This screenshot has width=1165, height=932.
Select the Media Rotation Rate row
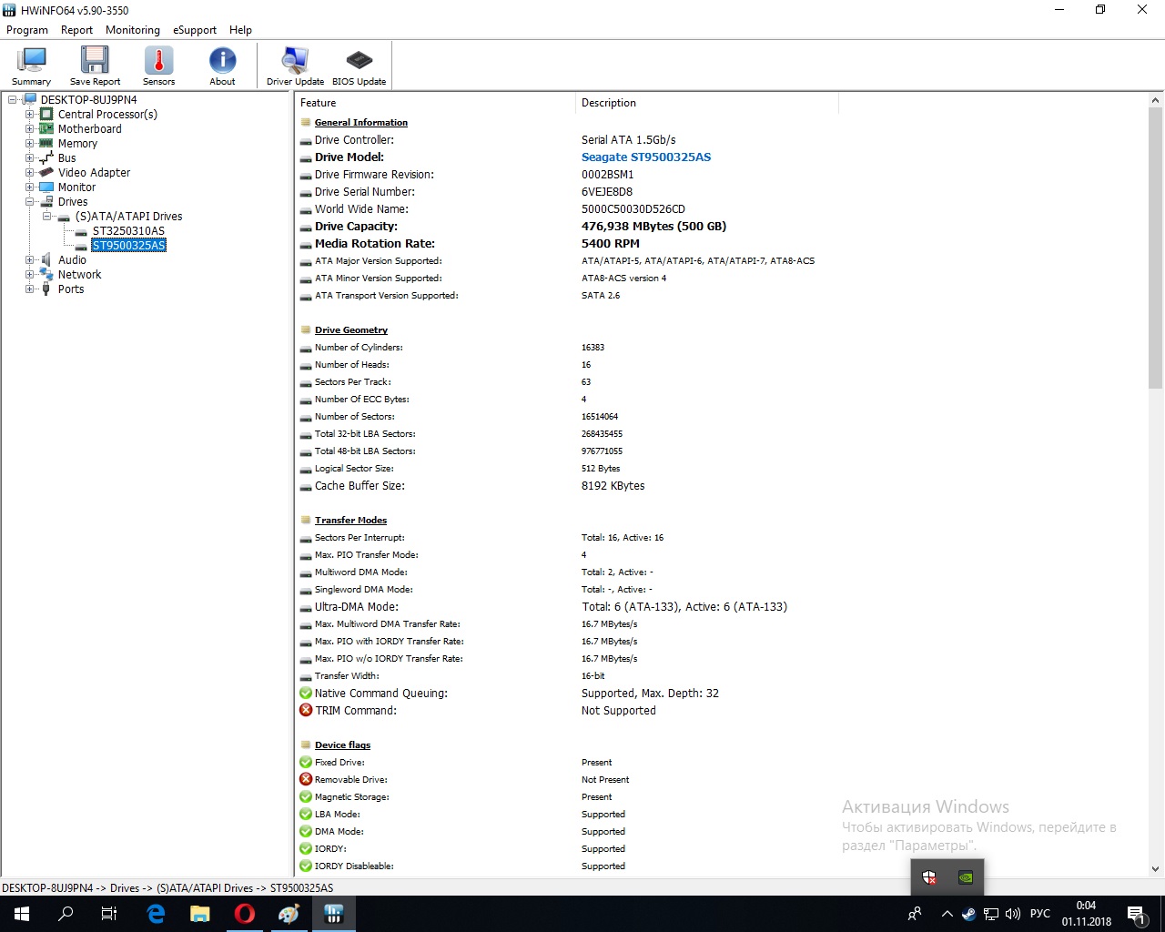721,244
